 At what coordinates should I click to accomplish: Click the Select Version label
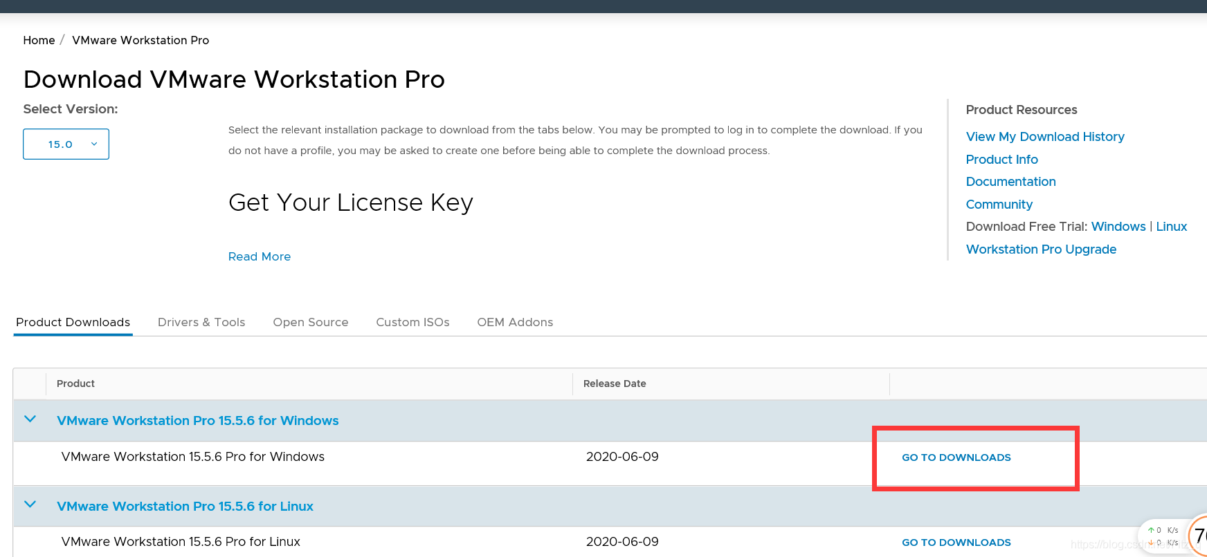[x=71, y=109]
